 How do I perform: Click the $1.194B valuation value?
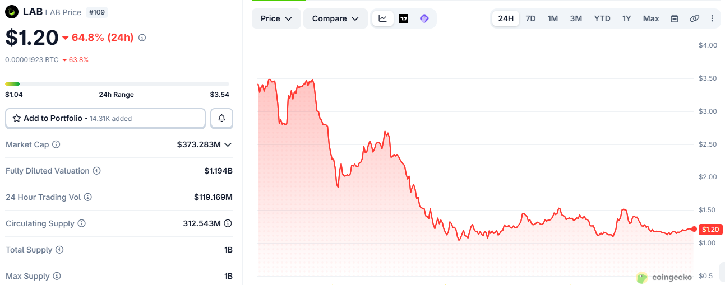(x=218, y=171)
